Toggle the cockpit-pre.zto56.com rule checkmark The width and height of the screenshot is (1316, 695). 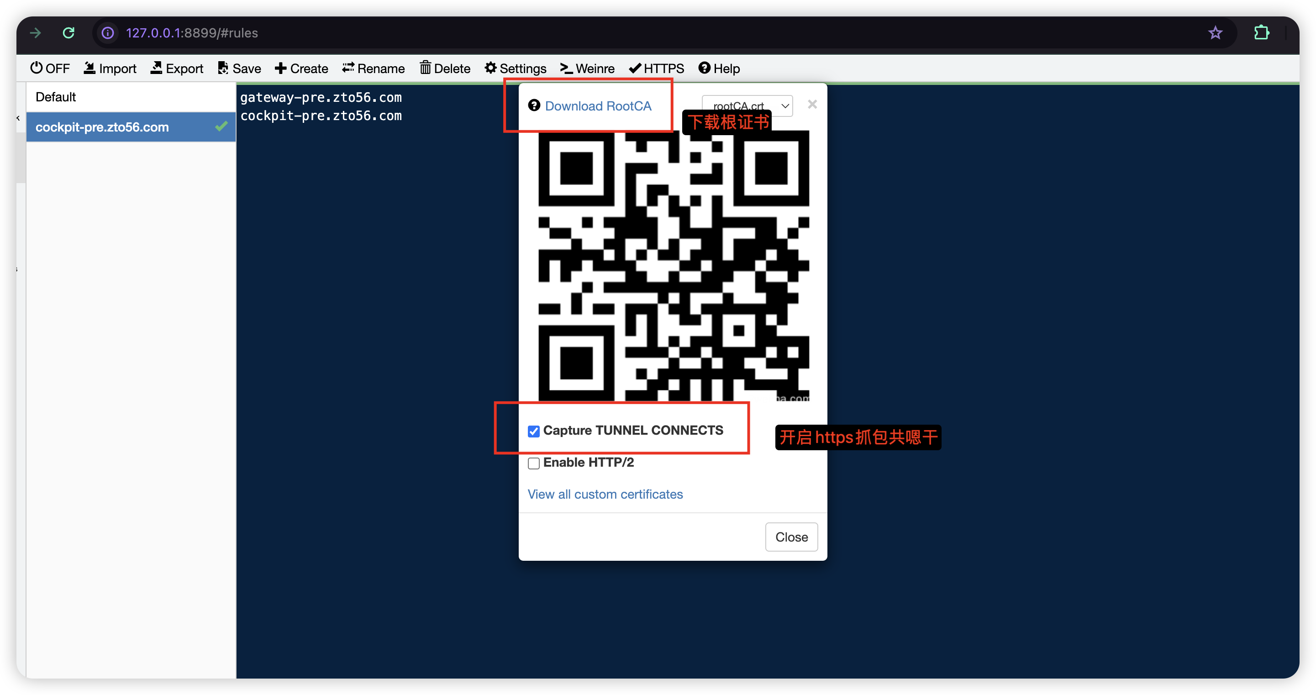coord(221,126)
